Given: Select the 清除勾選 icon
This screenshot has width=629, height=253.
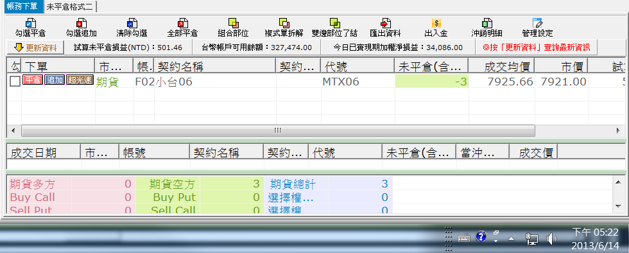Looking at the screenshot, I should pyautogui.click(x=132, y=23).
